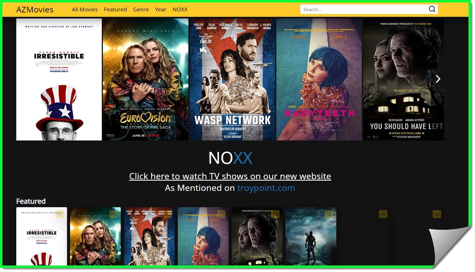The height and width of the screenshot is (272, 475).
Task: Click the large NOXX logo
Action: click(230, 158)
